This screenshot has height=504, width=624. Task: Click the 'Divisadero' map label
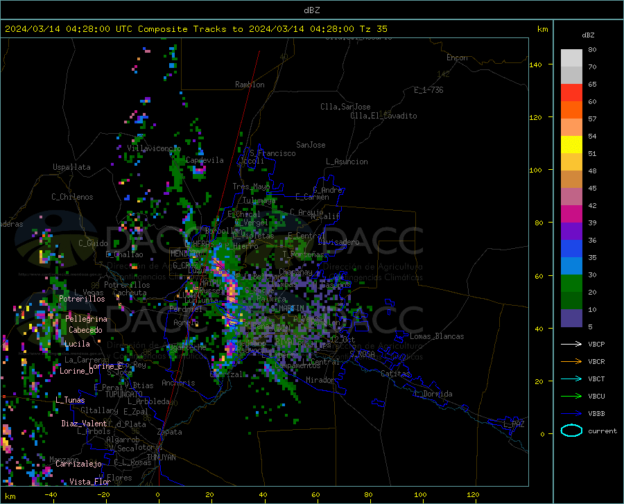coord(338,242)
